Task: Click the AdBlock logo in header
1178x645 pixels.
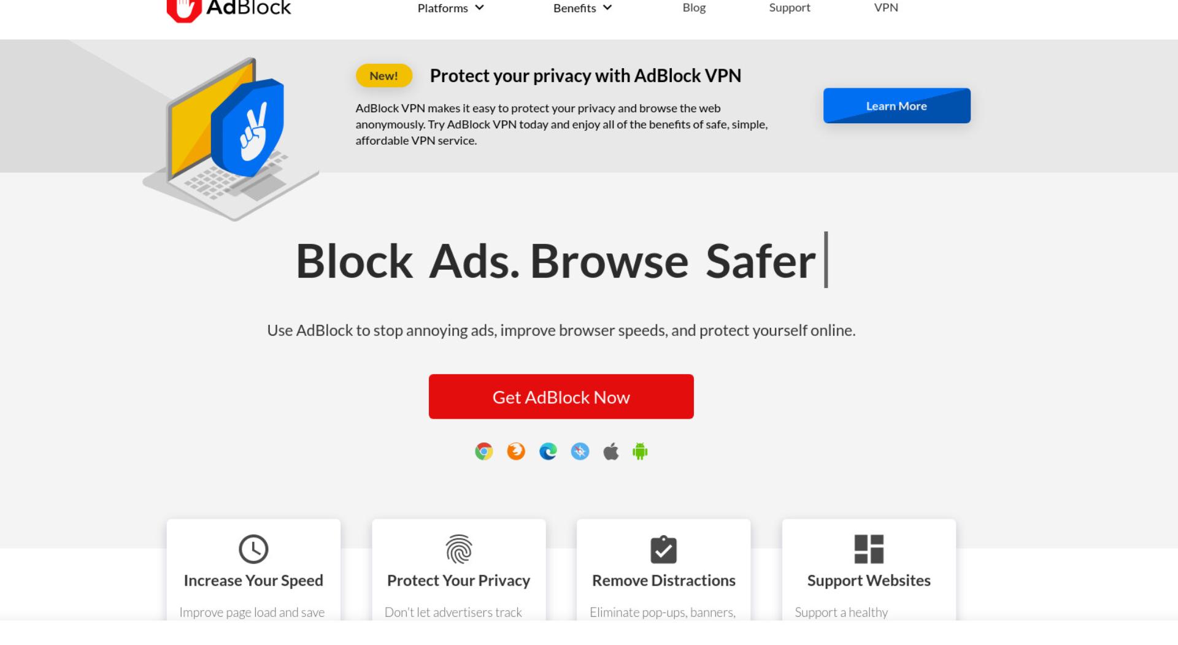Action: 229,9
